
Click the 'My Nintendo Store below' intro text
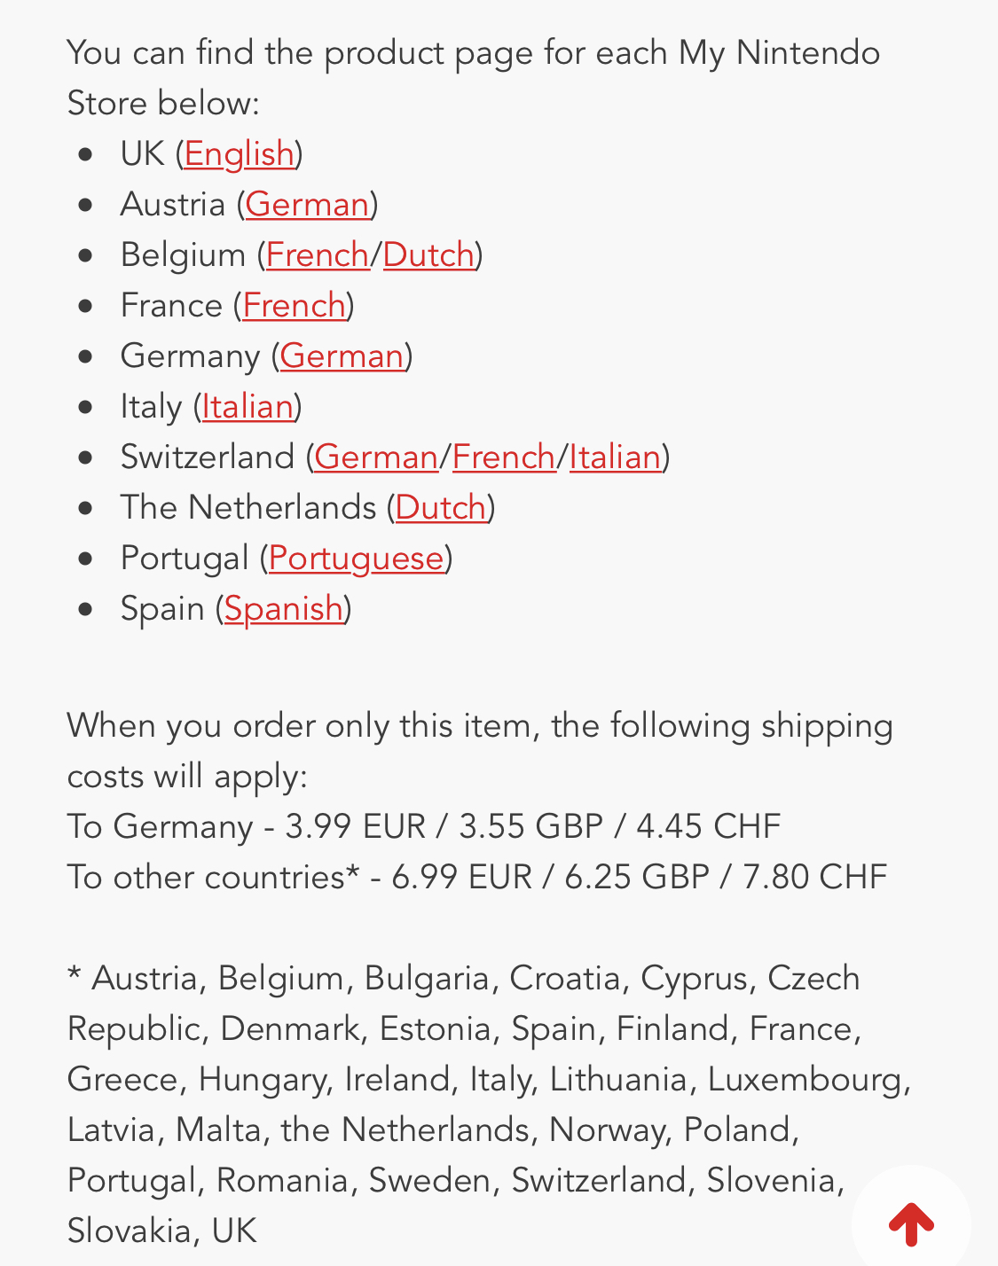tap(474, 78)
